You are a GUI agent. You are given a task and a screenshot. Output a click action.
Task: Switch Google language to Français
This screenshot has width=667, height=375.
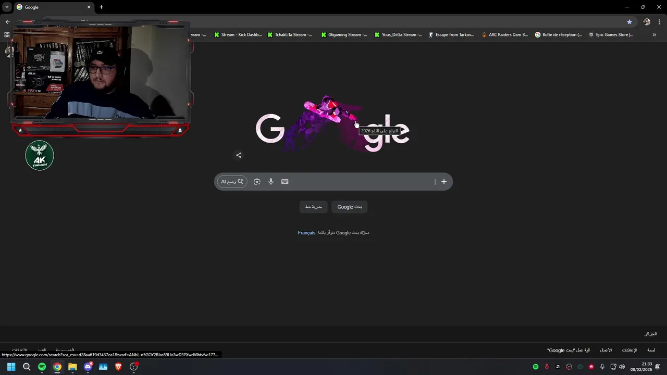point(306,233)
